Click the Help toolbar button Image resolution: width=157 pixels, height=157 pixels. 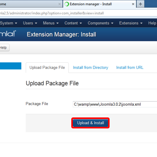pyautogui.click(x=4, y=48)
